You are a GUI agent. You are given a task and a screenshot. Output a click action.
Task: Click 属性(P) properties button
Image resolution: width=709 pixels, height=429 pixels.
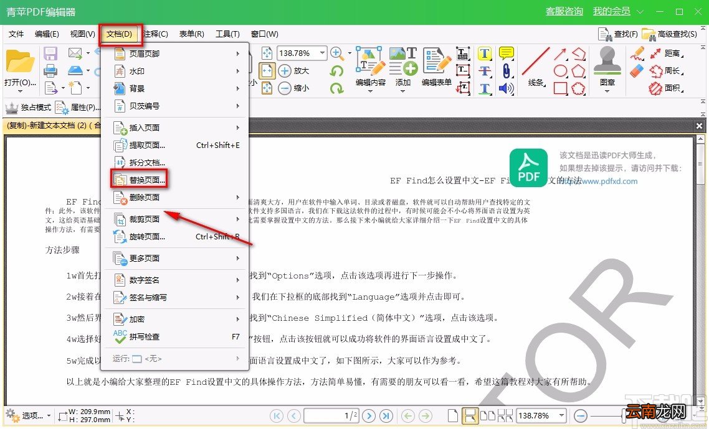tap(77, 108)
